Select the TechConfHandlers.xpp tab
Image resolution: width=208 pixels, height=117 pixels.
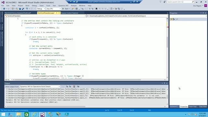pyautogui.click(x=46, y=13)
